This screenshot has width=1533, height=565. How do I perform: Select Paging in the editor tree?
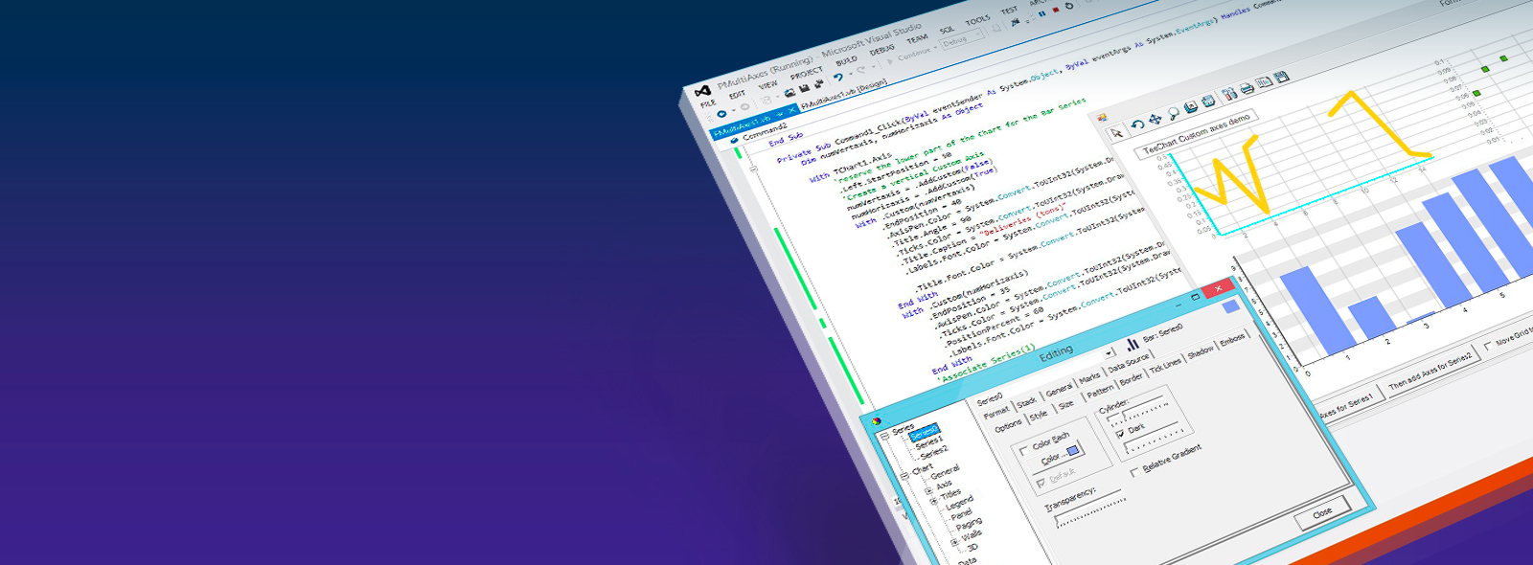[969, 525]
